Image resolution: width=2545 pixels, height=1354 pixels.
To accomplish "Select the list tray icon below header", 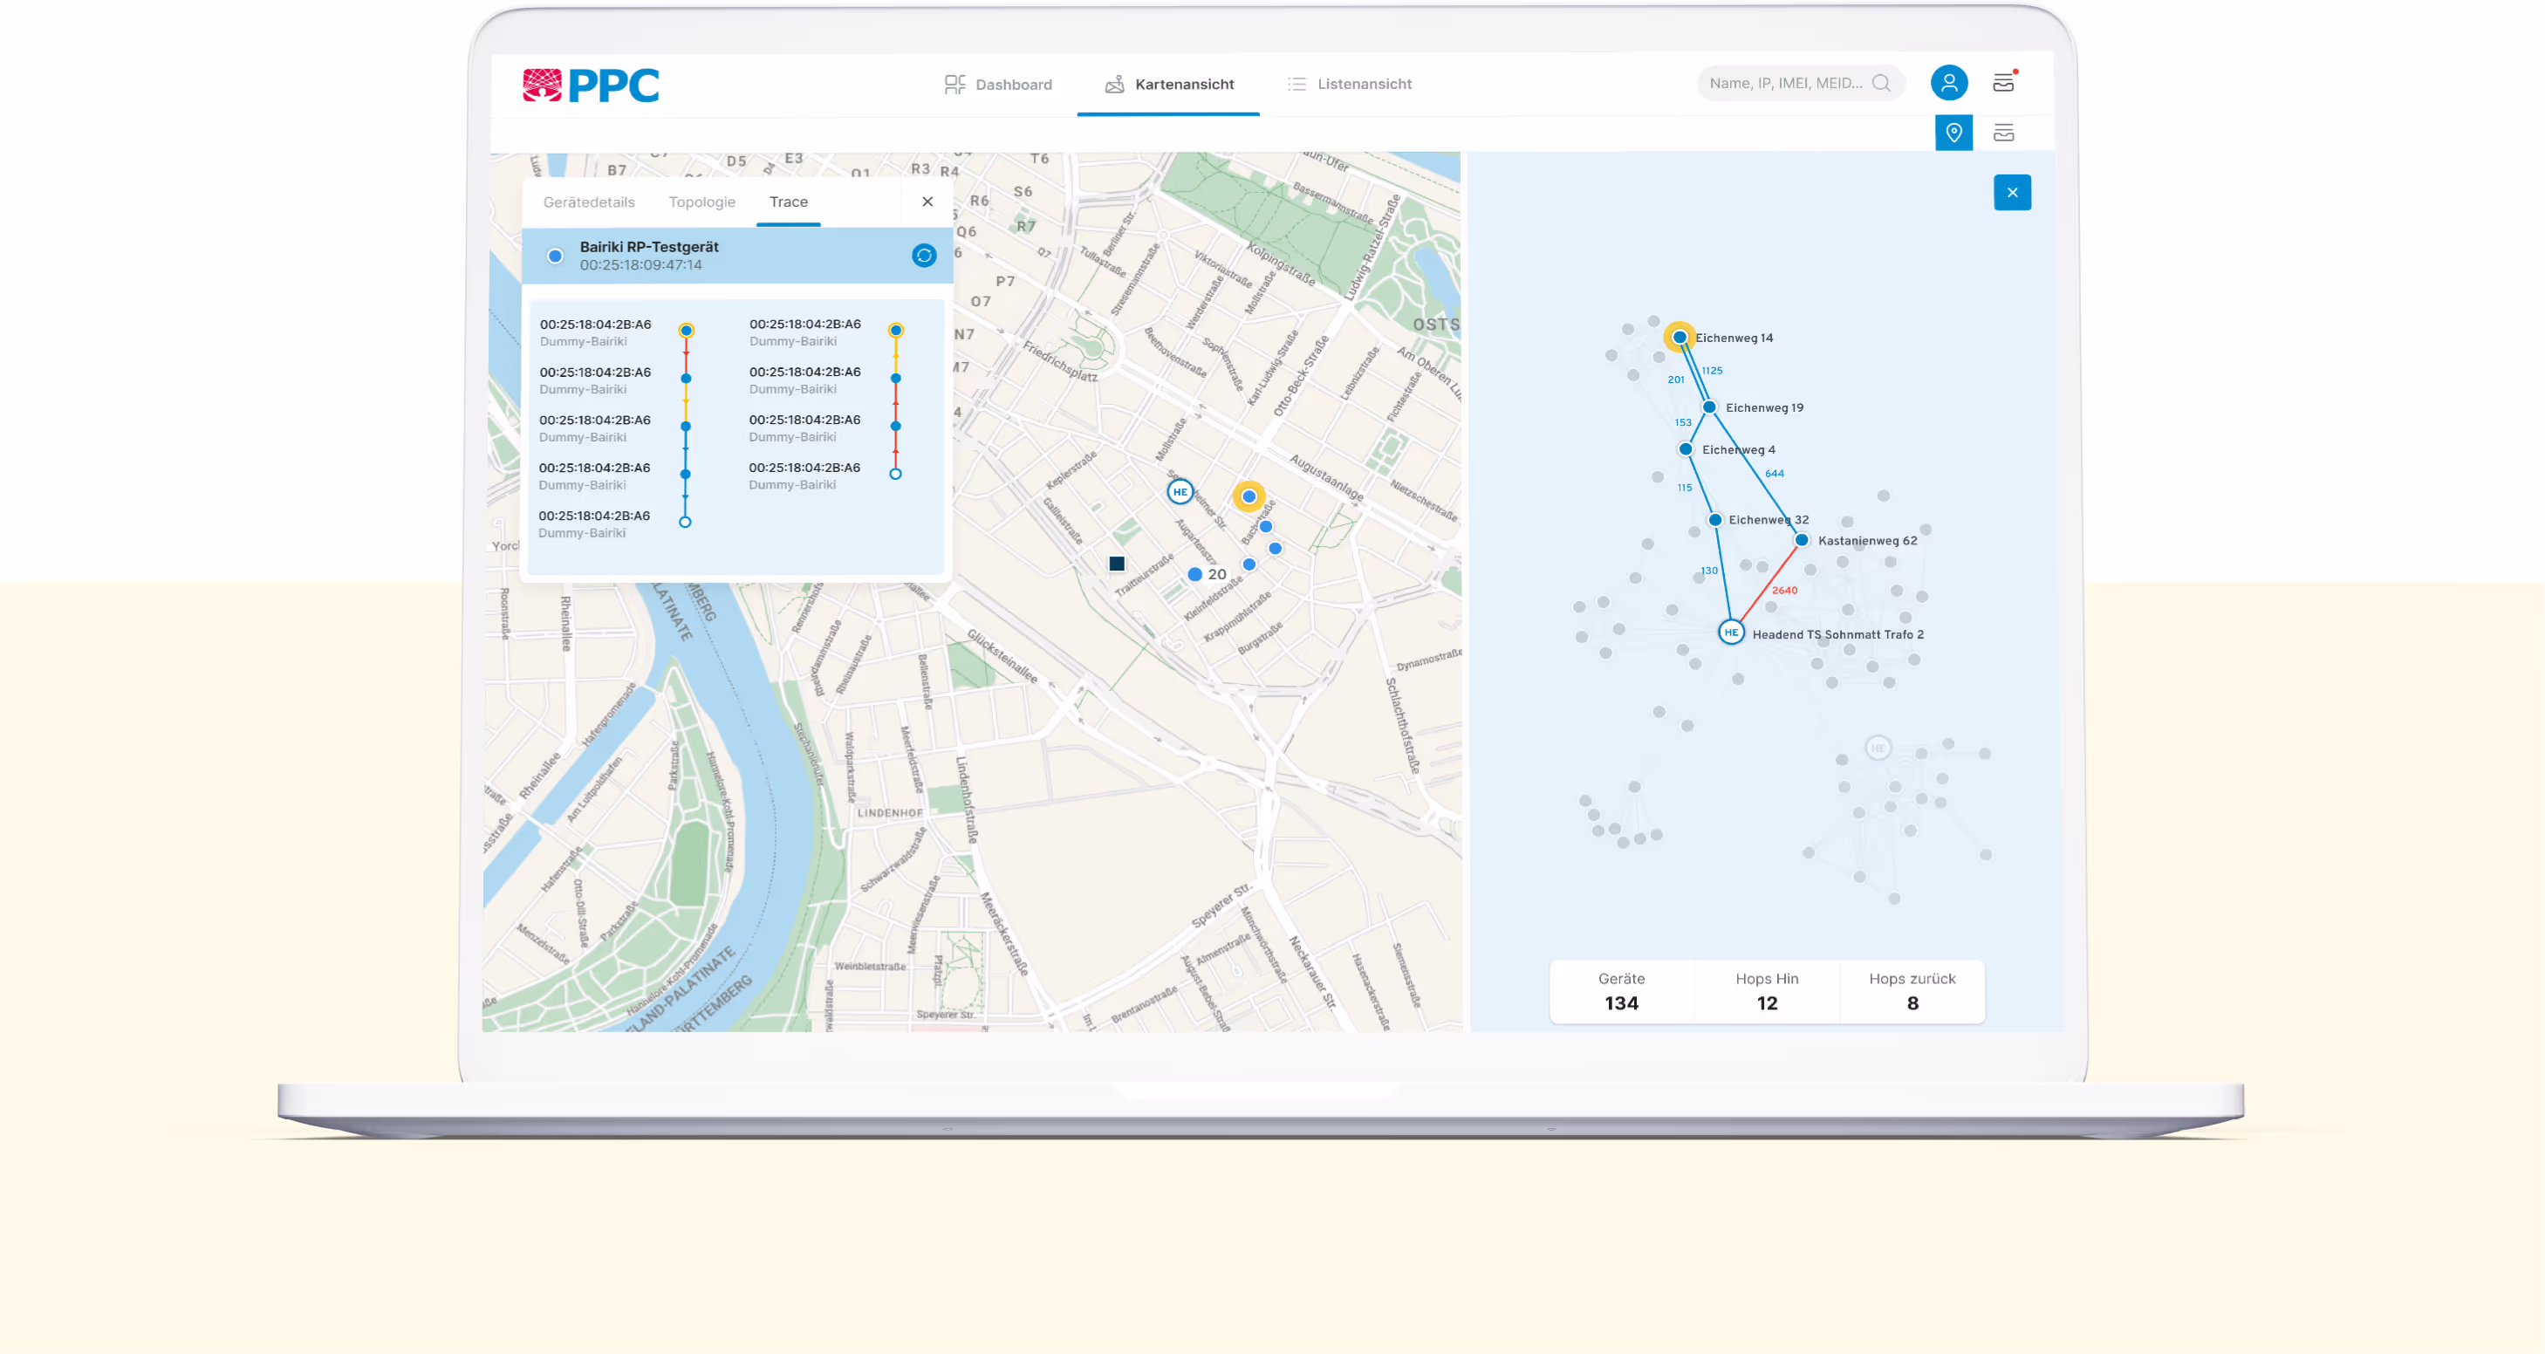I will click(2003, 133).
